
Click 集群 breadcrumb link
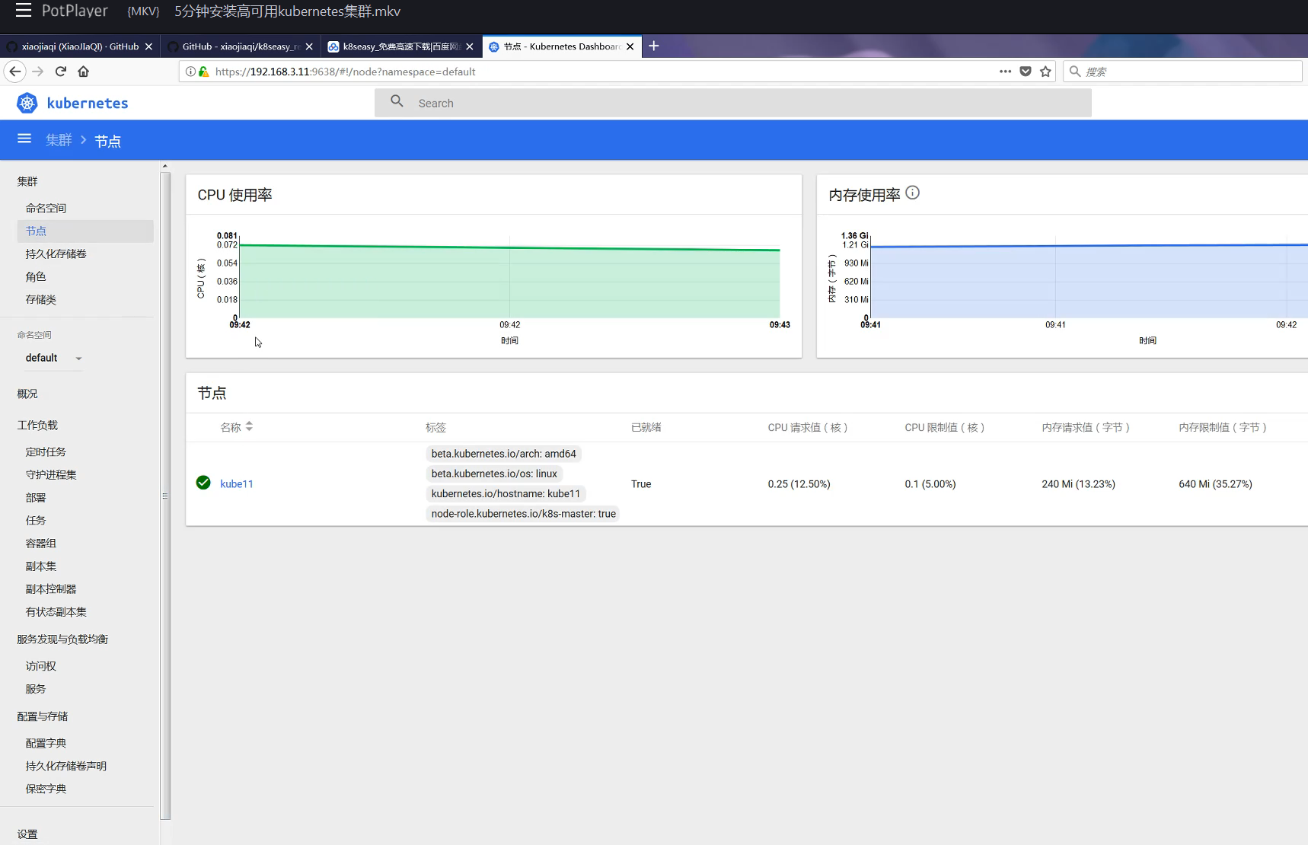(x=59, y=140)
